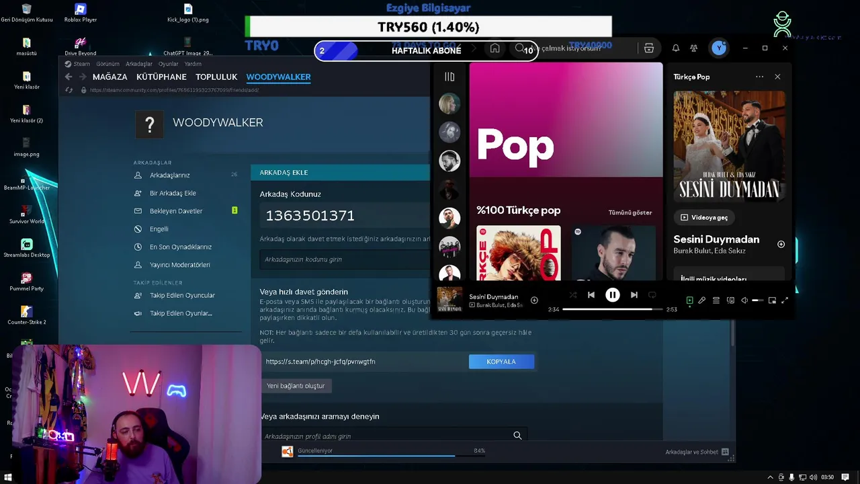
Task: Mute Spotify with the speaker icon
Action: [744, 300]
